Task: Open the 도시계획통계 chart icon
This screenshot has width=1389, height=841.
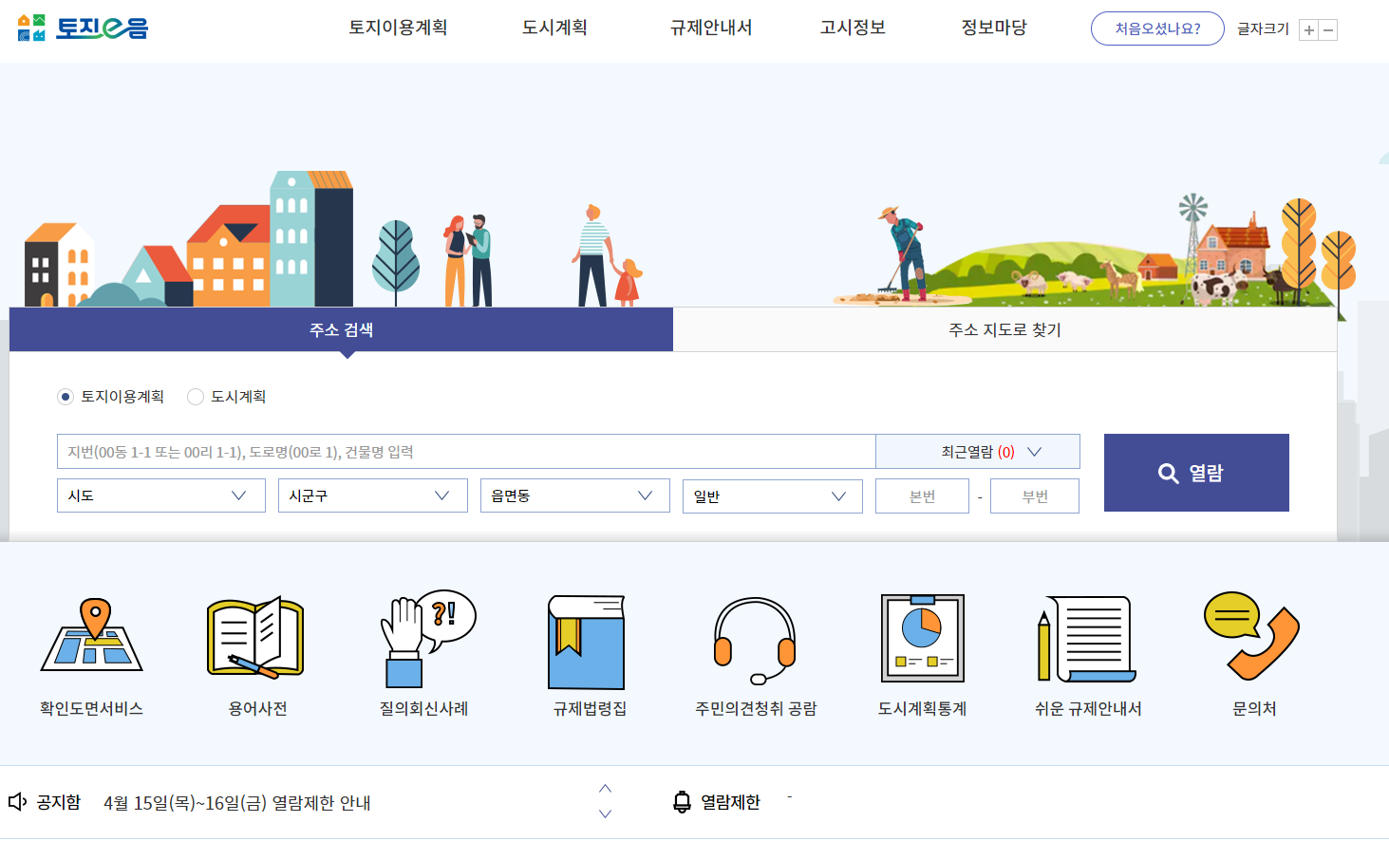Action: [923, 638]
